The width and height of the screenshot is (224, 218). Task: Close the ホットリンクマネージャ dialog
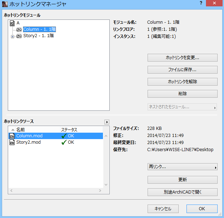(x=214, y=3)
